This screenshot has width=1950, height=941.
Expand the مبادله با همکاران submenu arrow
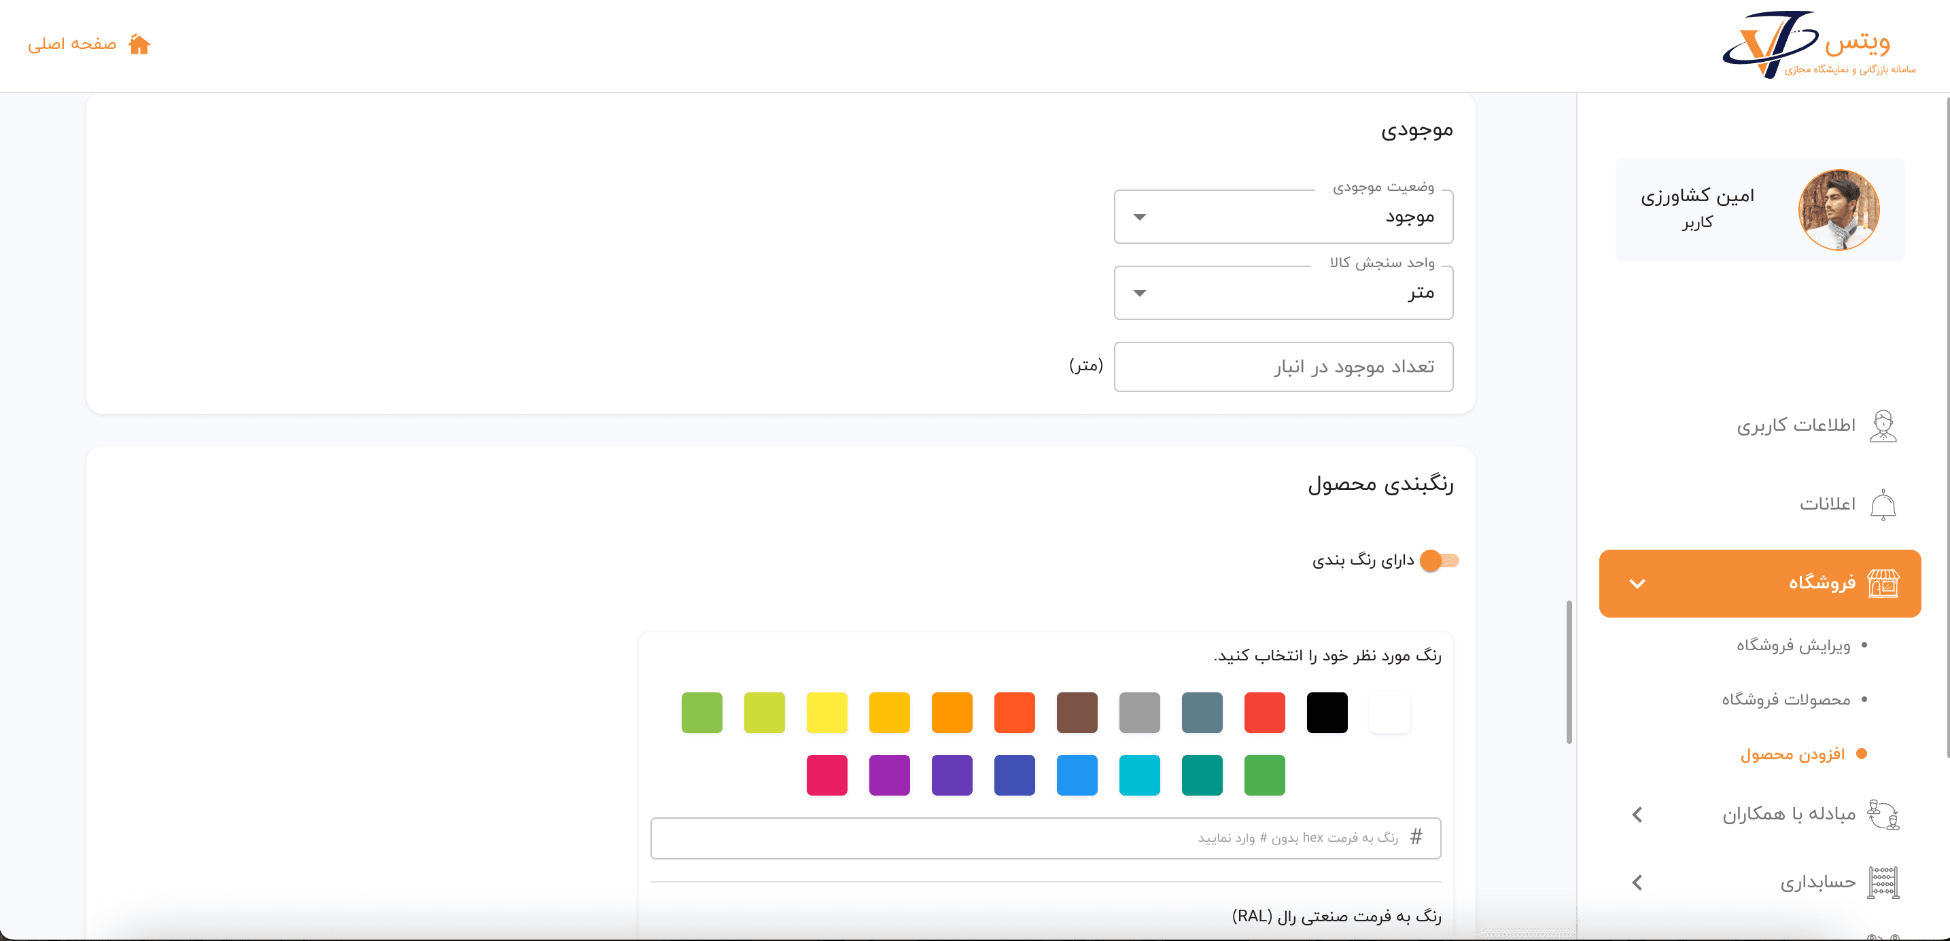1637,815
